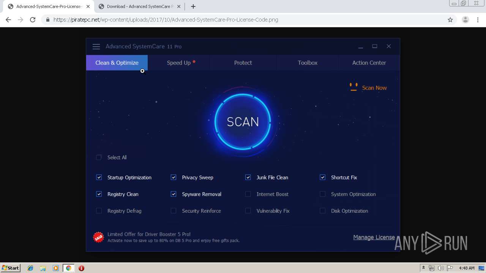Viewport: 486px width, 273px height.
Task: Toggle the Select All checkbox
Action: pos(99,157)
